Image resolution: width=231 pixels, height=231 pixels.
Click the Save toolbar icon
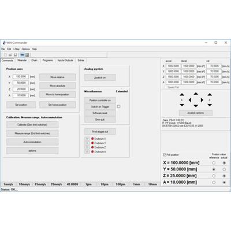tap(16, 55)
